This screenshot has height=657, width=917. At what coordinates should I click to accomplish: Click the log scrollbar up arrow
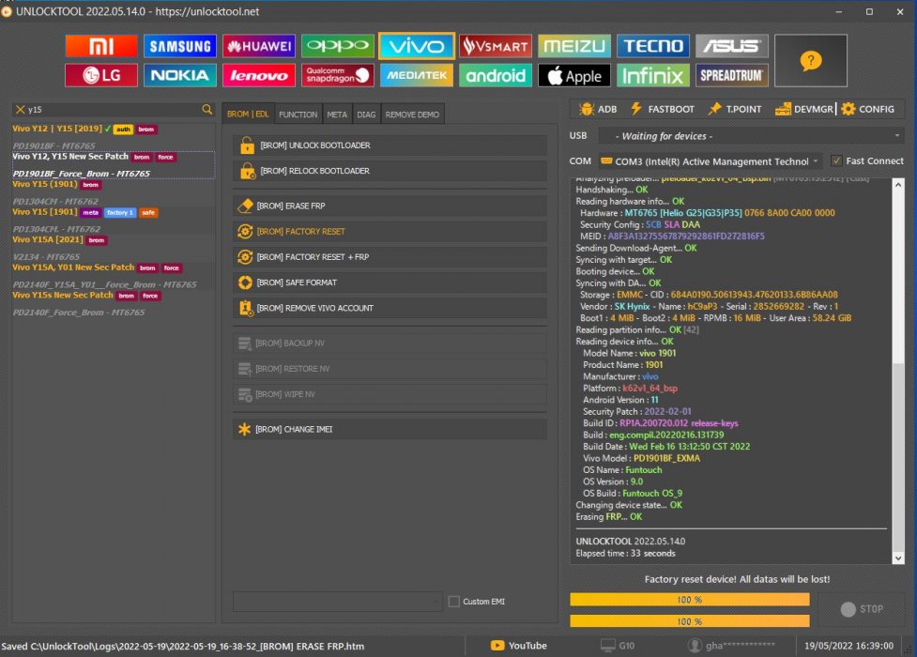click(x=898, y=184)
